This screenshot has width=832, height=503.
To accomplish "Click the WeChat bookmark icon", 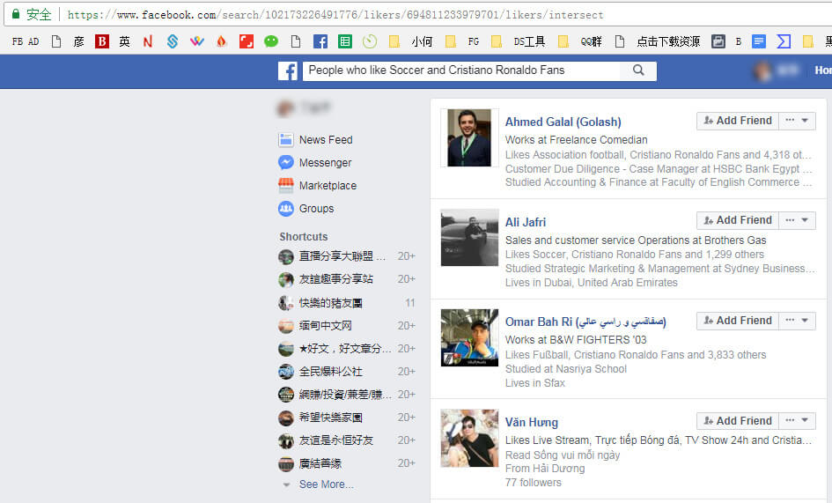I will click(x=271, y=41).
